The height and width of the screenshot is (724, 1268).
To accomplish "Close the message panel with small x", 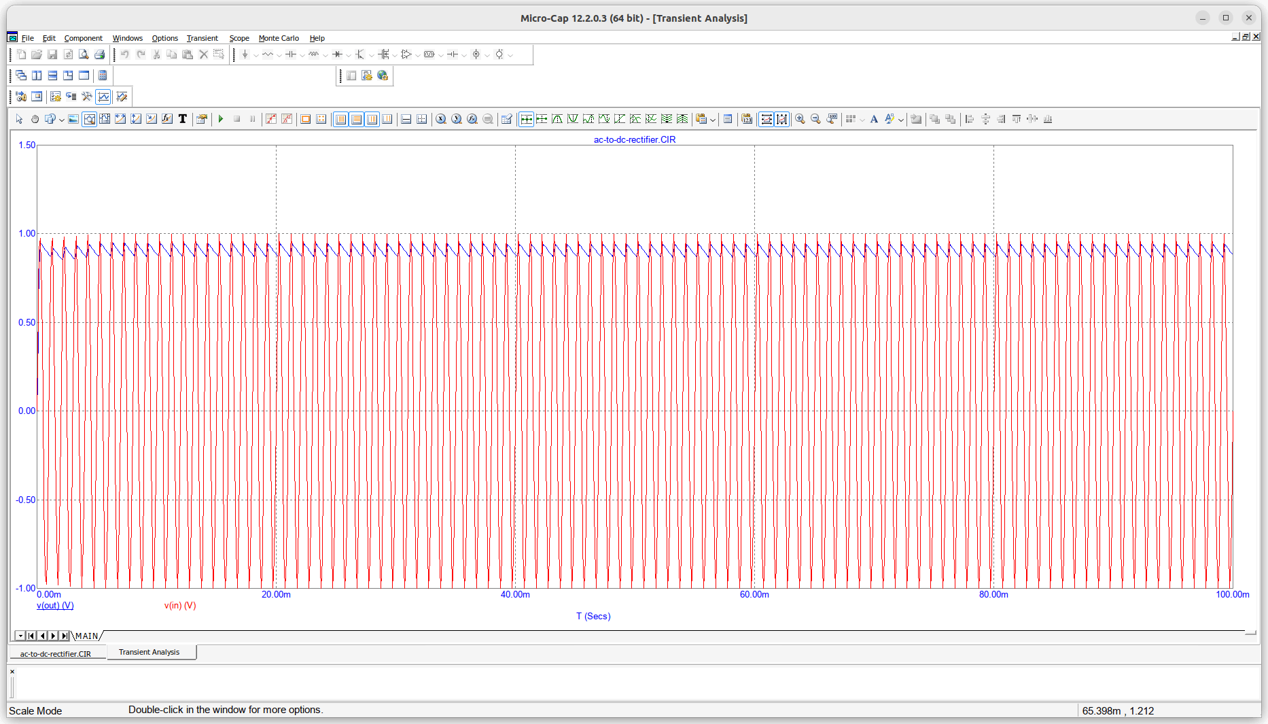I will click(12, 672).
